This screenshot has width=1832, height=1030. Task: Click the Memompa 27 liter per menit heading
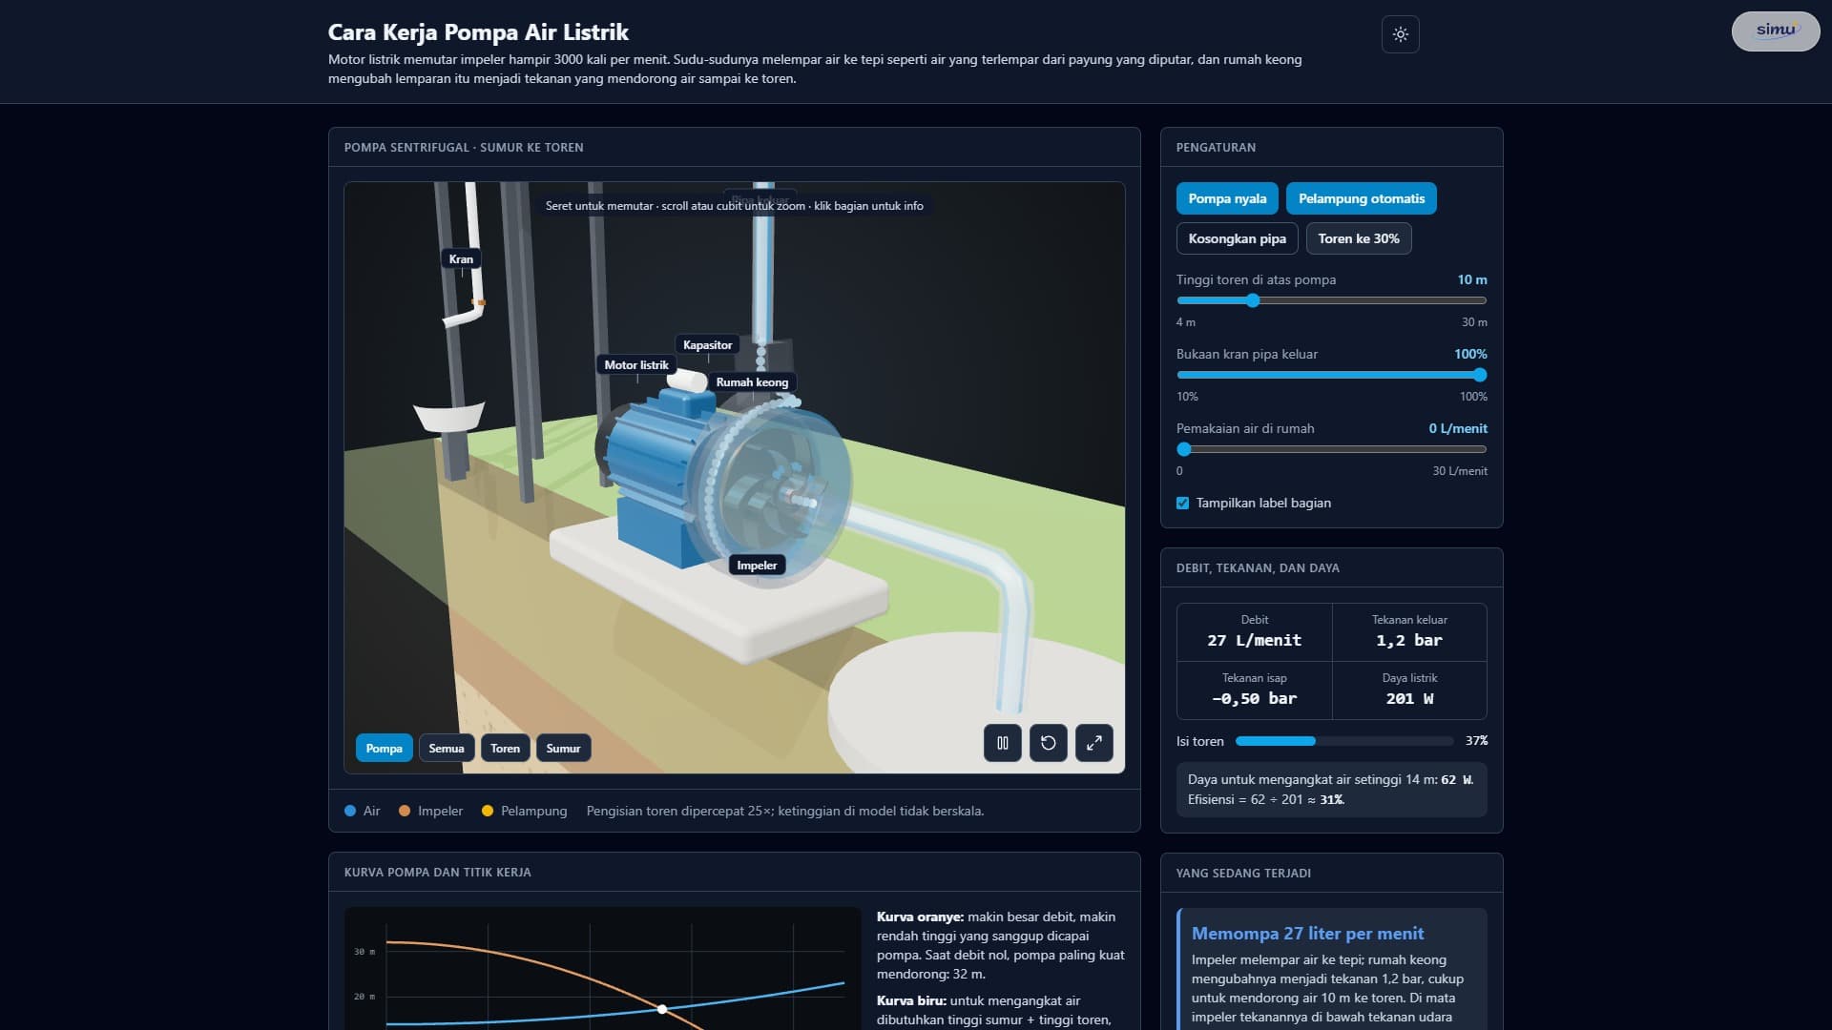coord(1307,934)
